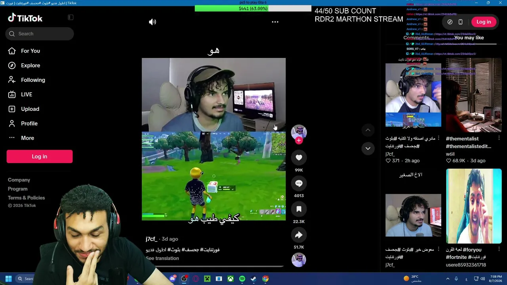This screenshot has height=285, width=507.
Task: Open Spotify from the taskbar
Action: (x=242, y=279)
